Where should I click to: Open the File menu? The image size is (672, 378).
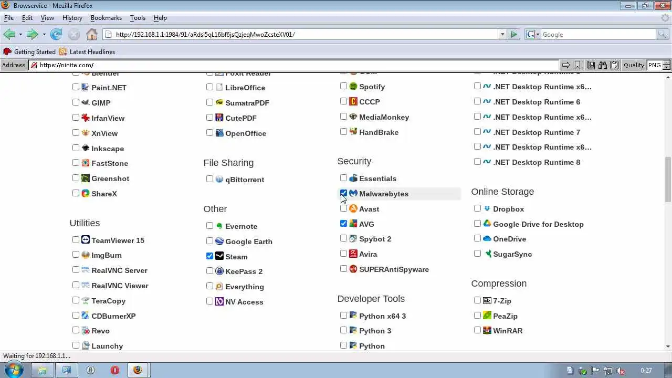[9, 18]
